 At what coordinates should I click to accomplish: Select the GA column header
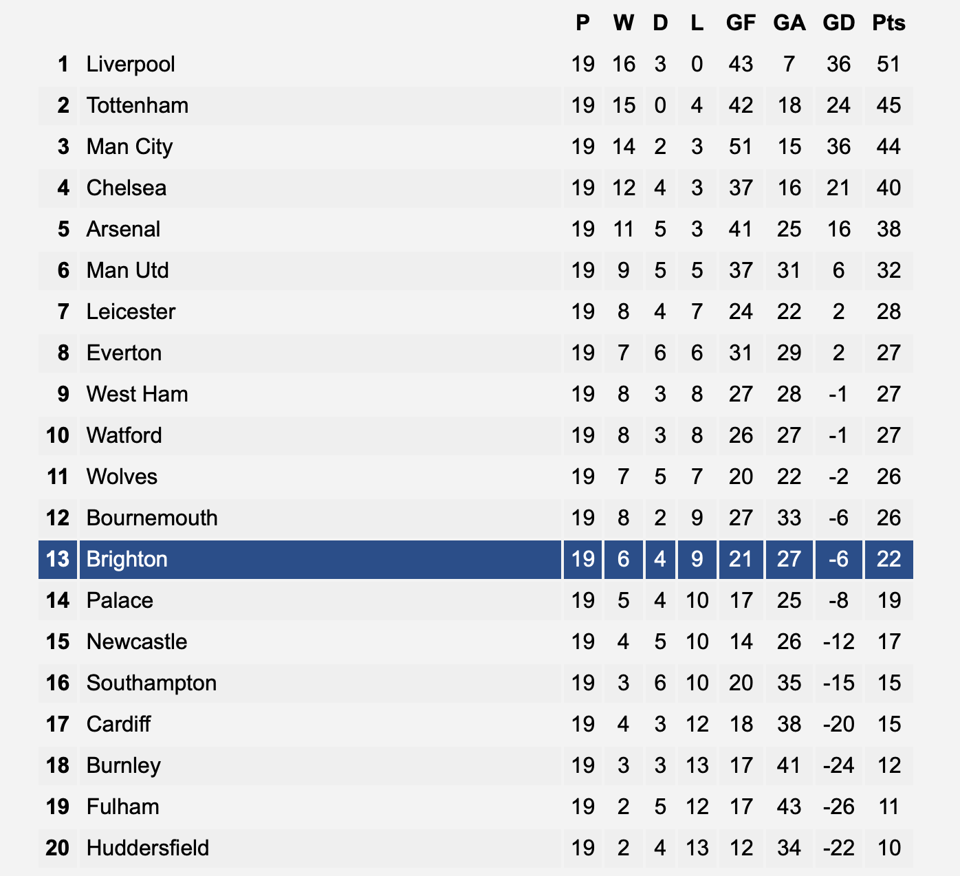(x=789, y=23)
